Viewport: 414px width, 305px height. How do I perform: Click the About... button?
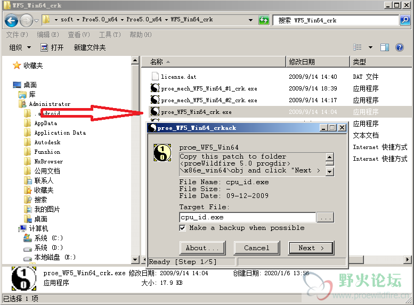[202, 248]
